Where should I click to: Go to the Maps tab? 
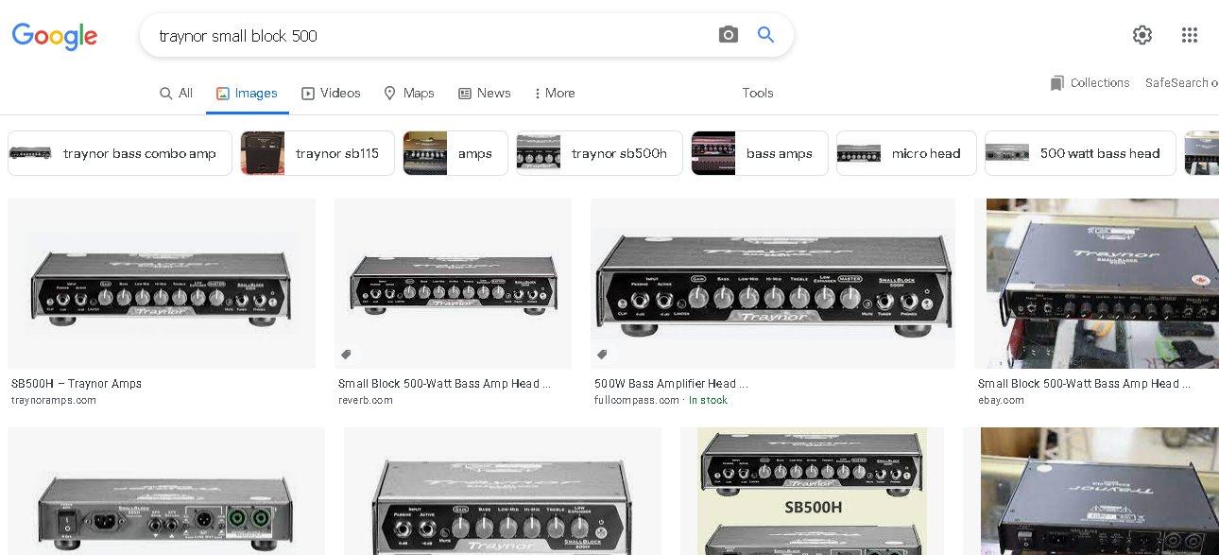408,93
